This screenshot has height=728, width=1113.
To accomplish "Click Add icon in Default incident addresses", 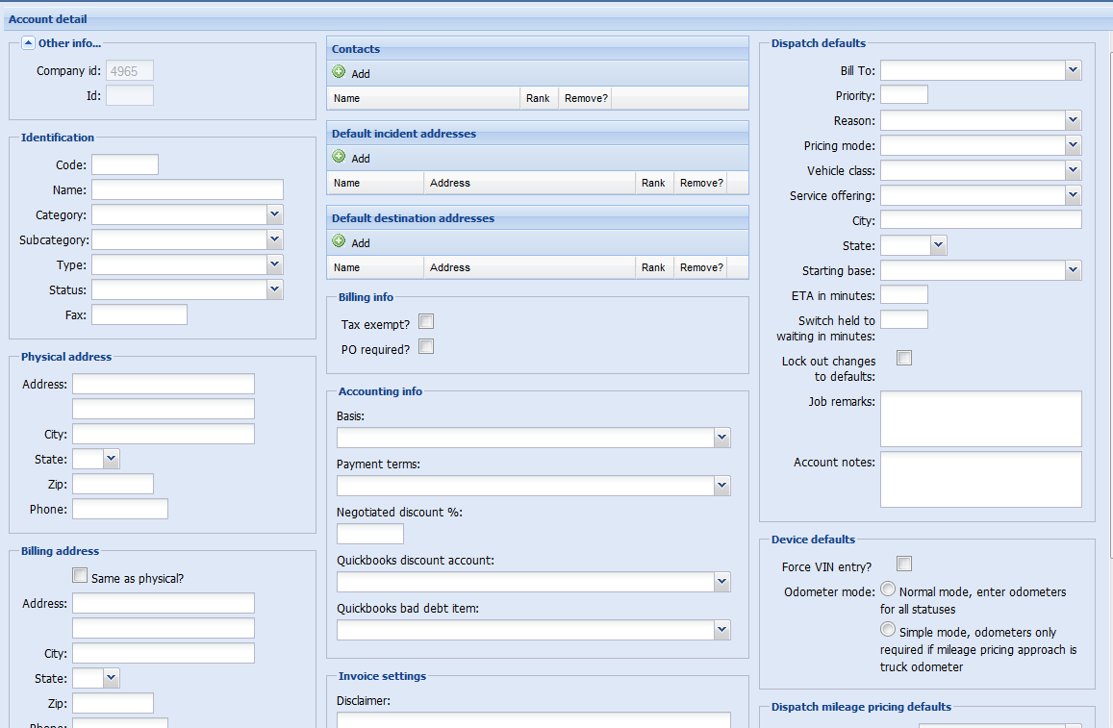I will [x=339, y=157].
